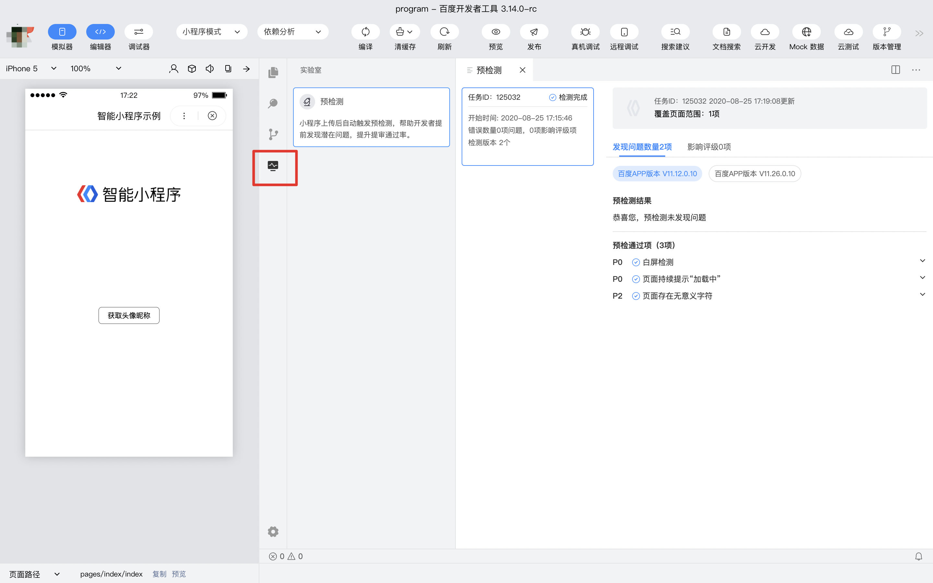Open the 小程序模式 mode dropdown
Image resolution: width=933 pixels, height=583 pixels.
point(212,32)
